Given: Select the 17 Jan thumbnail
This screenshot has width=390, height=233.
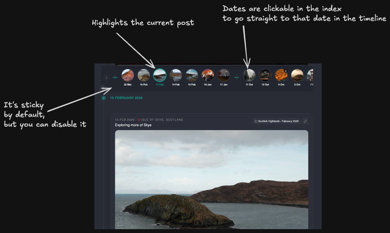Looking at the screenshot, I should [224, 75].
